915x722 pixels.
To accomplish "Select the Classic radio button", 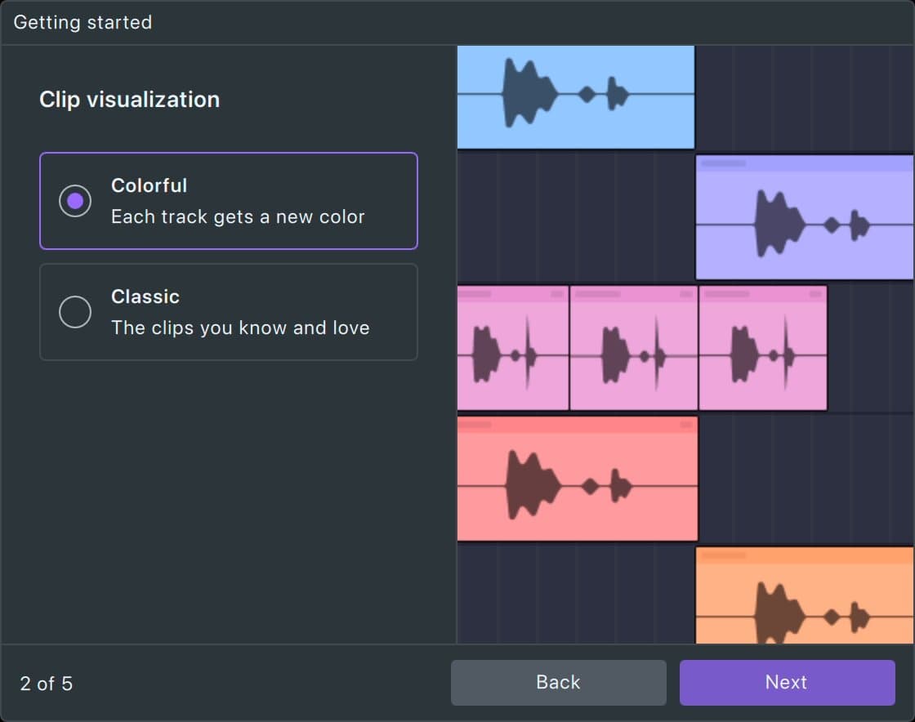I will point(74,312).
